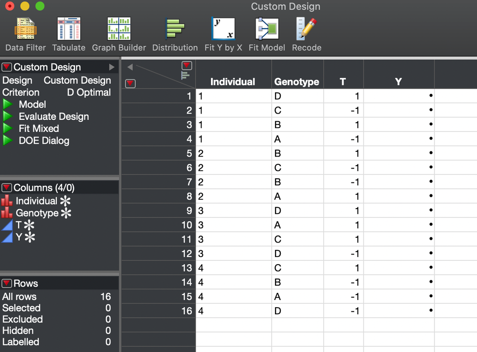Click the T continuous column icon
The image size is (477, 352).
point(7,225)
